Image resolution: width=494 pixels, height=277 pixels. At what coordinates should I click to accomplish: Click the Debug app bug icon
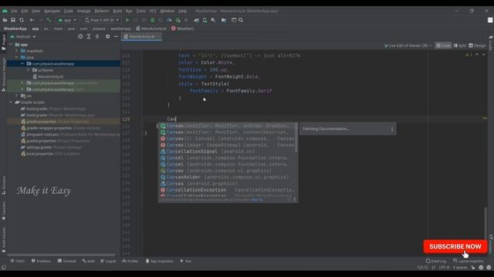coord(153,20)
